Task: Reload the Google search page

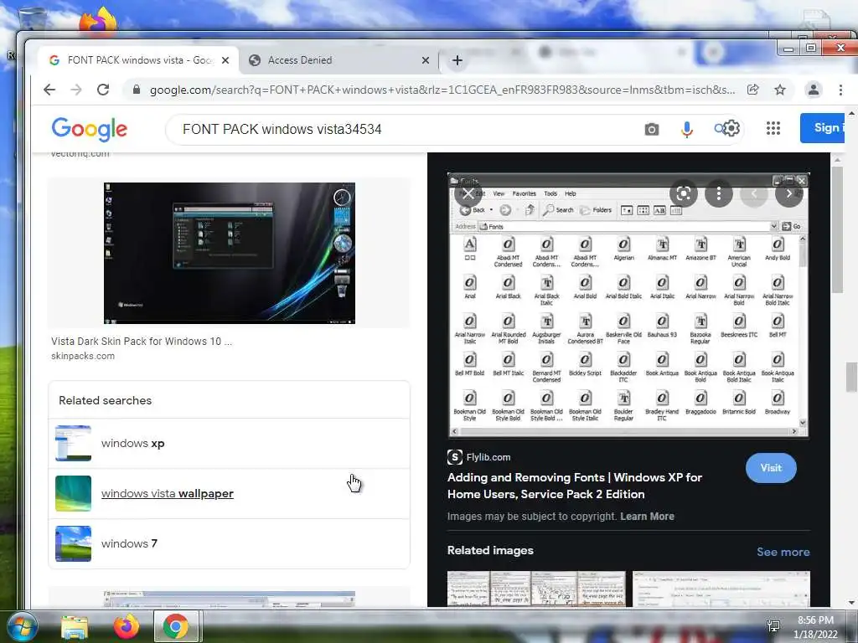Action: [x=103, y=90]
